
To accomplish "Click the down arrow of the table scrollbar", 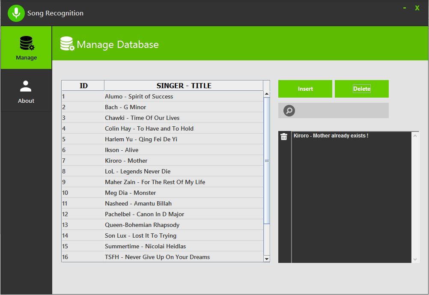I will 266,259.
